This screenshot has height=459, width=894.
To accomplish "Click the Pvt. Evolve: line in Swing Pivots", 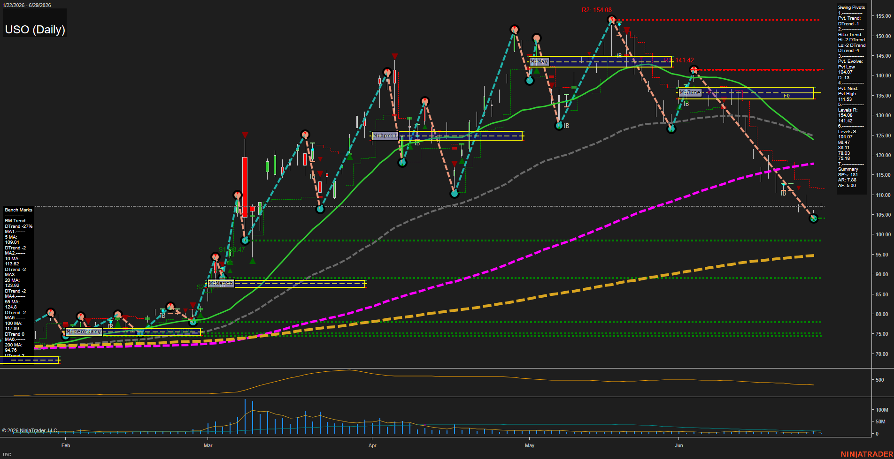I will point(850,61).
